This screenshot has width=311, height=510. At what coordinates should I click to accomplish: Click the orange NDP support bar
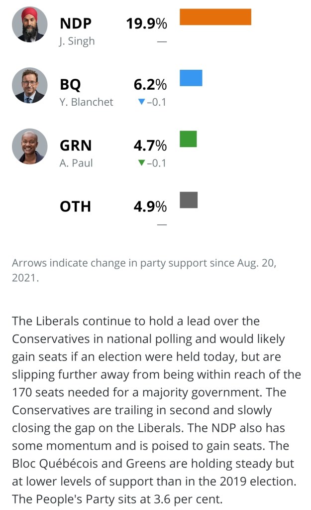215,16
